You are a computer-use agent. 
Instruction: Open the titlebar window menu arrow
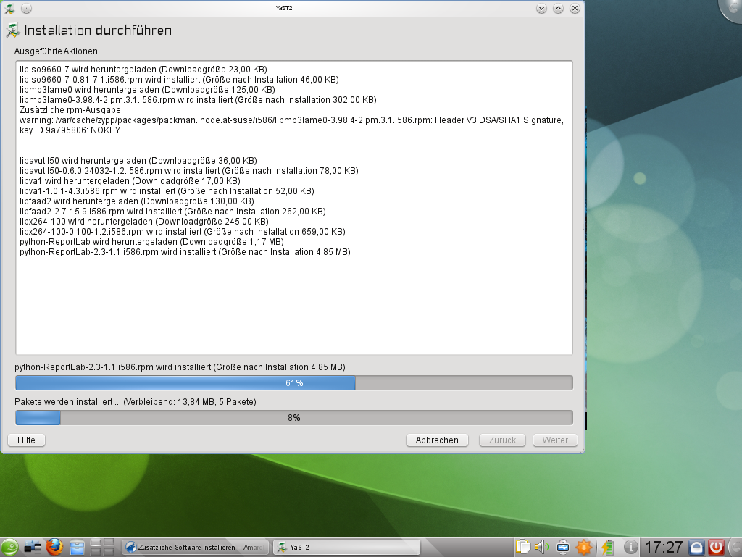(x=541, y=8)
